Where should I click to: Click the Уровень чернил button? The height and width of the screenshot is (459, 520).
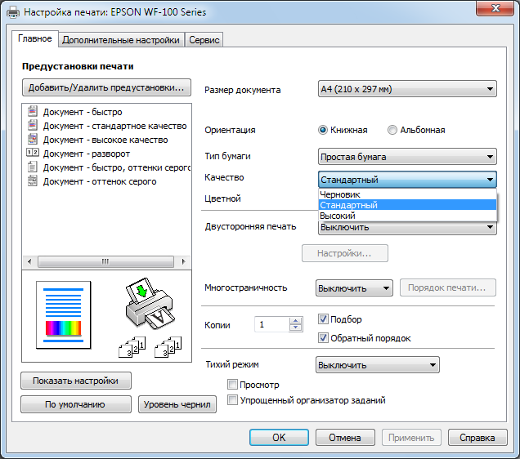coord(177,404)
